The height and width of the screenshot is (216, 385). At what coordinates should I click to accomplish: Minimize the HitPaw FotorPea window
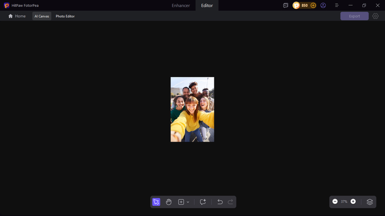[350, 5]
